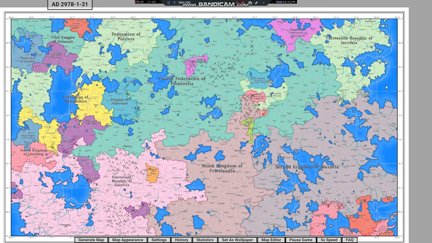
Task: Click the Ninth Kingdom of Frieslandia label
Action: 222,168
